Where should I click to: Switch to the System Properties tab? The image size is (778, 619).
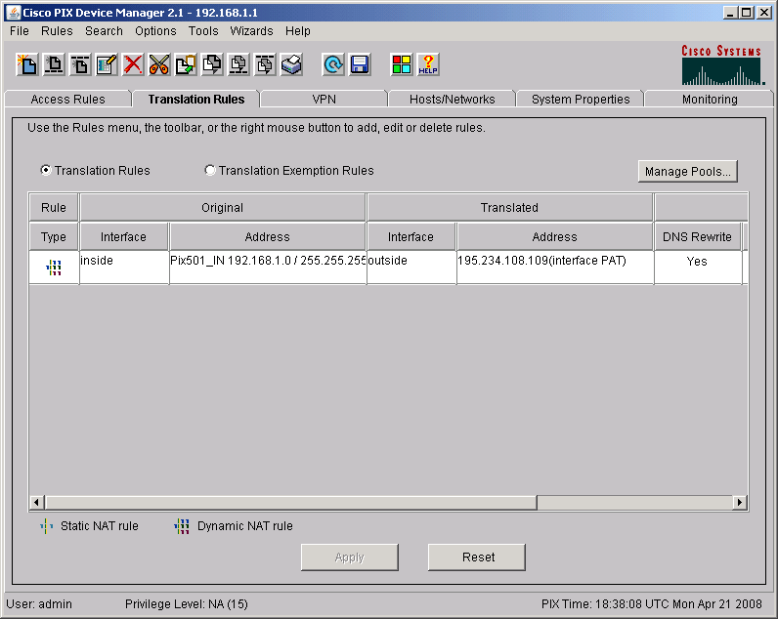tap(581, 100)
